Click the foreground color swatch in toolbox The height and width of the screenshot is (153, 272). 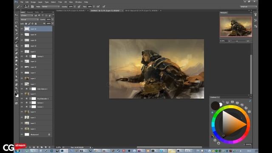click(16, 94)
